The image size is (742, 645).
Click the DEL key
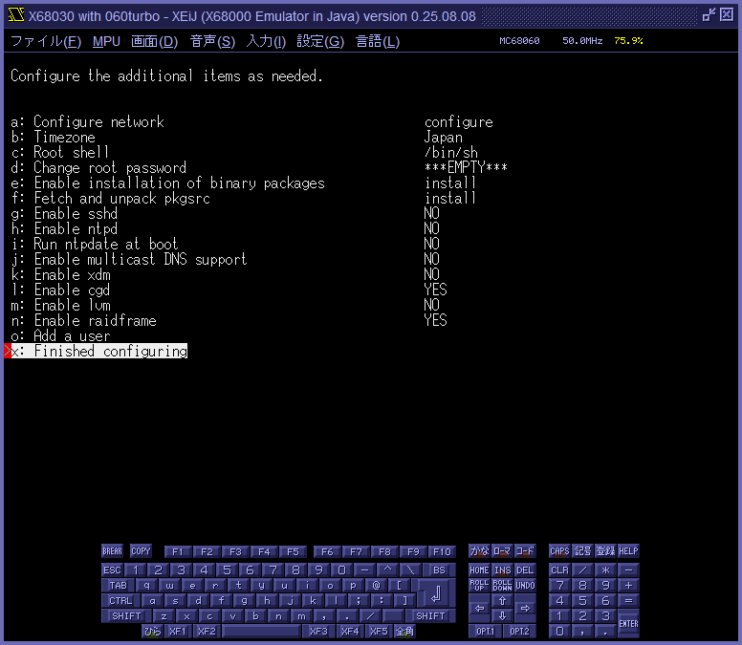point(525,570)
